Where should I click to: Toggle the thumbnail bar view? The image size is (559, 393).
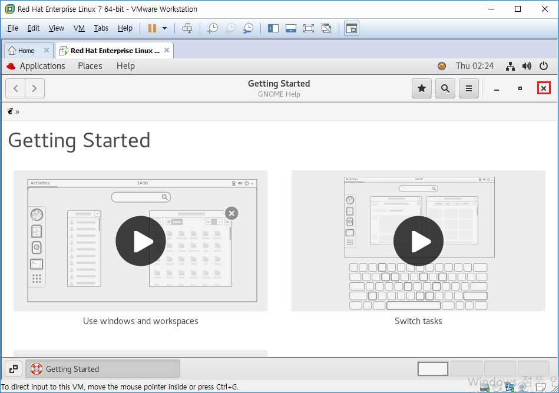point(291,28)
